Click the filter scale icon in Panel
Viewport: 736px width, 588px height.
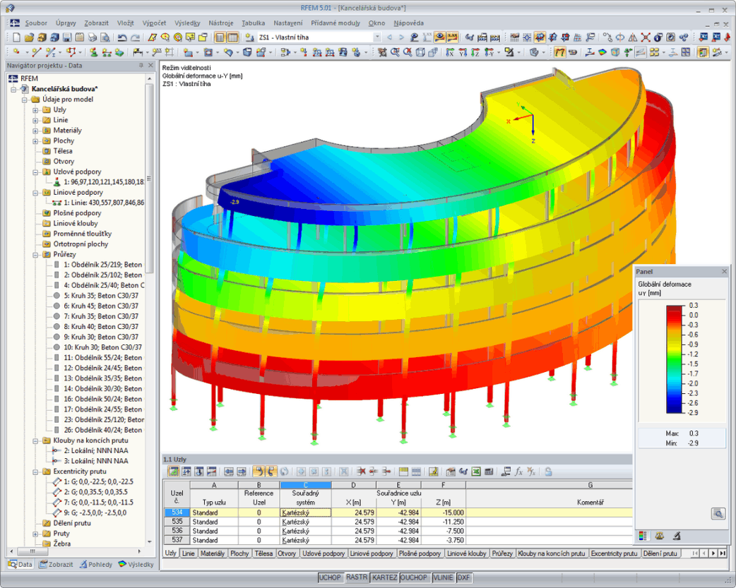click(660, 536)
